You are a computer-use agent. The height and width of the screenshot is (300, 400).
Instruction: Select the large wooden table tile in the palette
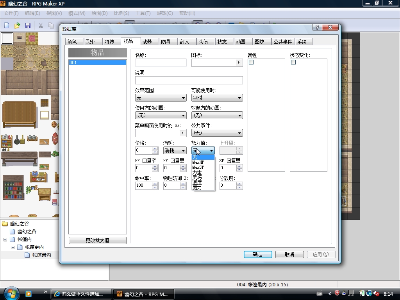pyautogui.click(x=20, y=114)
